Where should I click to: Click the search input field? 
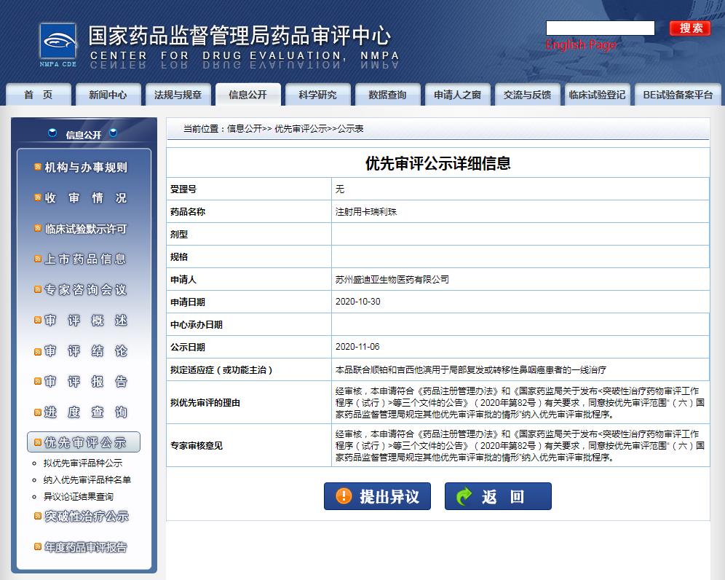[x=600, y=28]
